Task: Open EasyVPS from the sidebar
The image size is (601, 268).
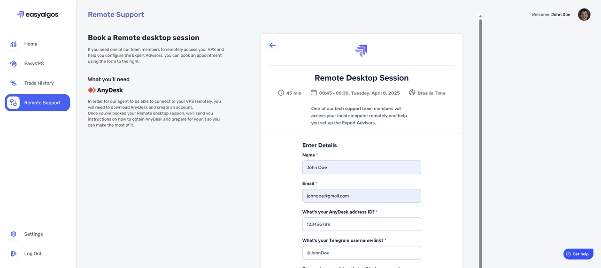Action: tap(34, 63)
